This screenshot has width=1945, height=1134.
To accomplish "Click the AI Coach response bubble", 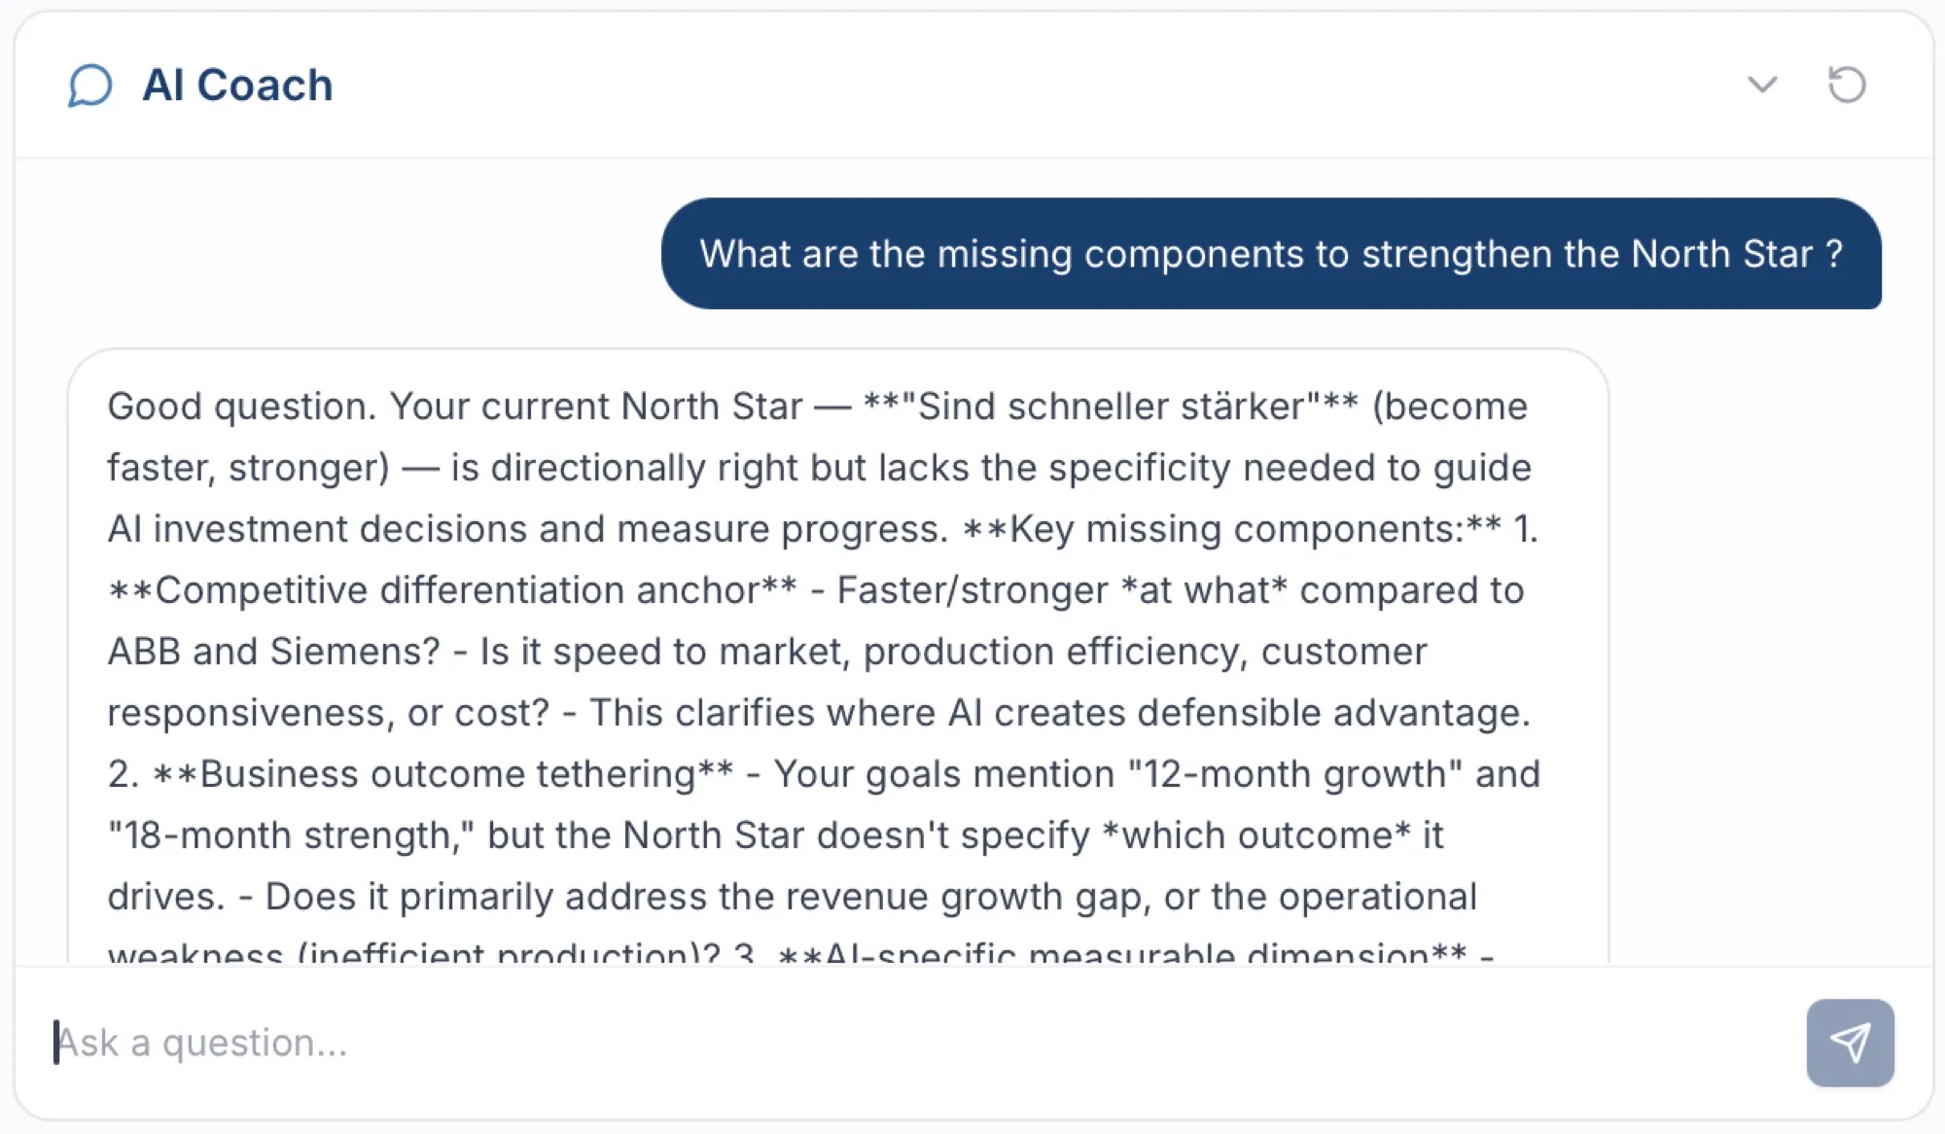I will click(x=837, y=656).
